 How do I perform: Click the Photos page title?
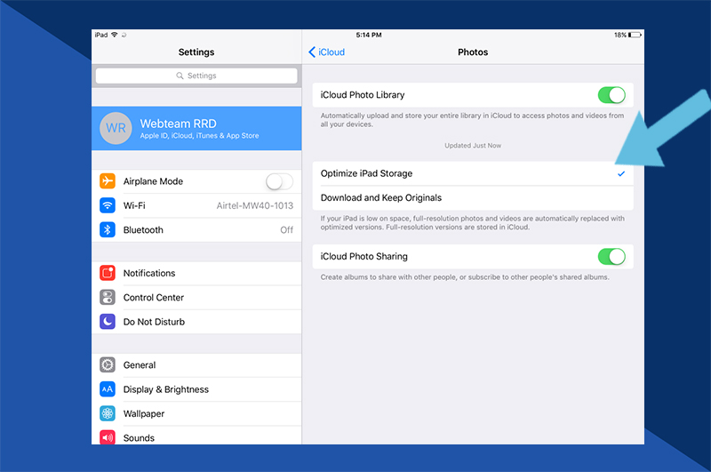point(473,52)
